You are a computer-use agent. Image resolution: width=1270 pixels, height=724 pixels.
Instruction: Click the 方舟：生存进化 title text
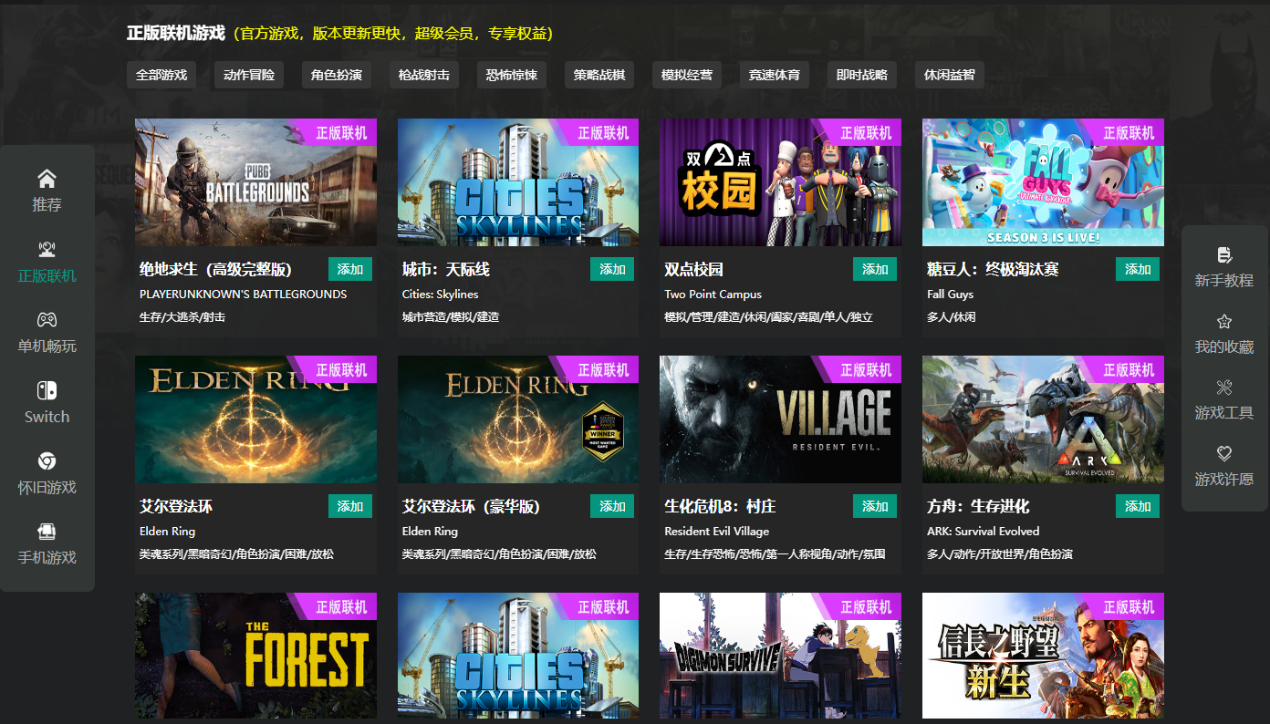[x=978, y=507]
